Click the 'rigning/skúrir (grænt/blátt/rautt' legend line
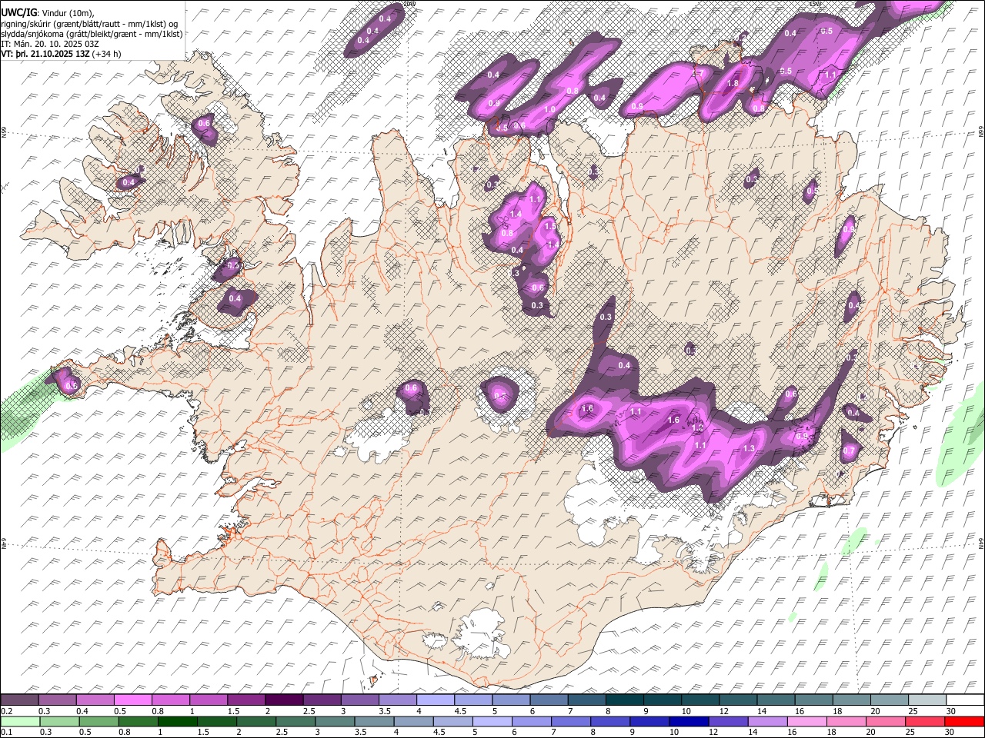The width and height of the screenshot is (985, 738). (89, 23)
